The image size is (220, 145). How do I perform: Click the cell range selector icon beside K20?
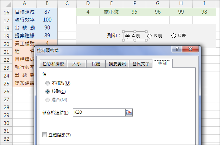(129, 112)
